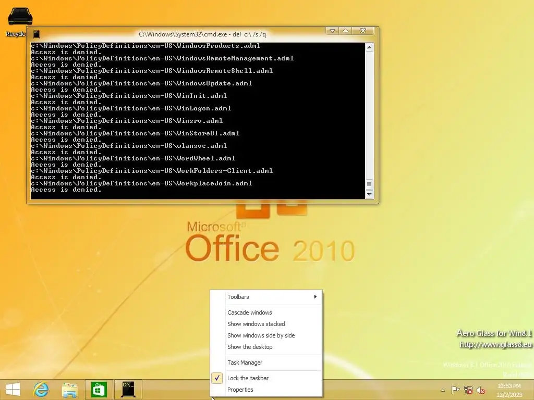Click the WordWheel.adml output line

(x=133, y=158)
